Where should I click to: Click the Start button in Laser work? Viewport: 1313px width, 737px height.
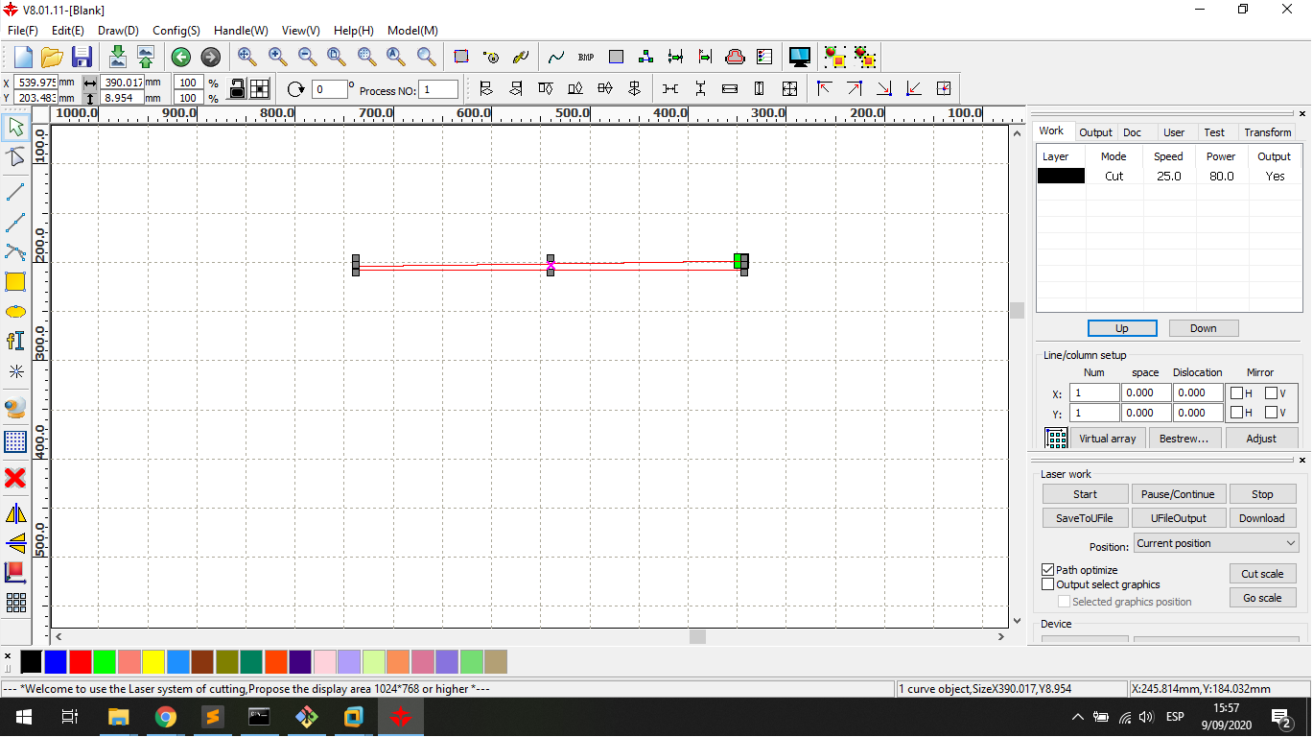coord(1086,494)
